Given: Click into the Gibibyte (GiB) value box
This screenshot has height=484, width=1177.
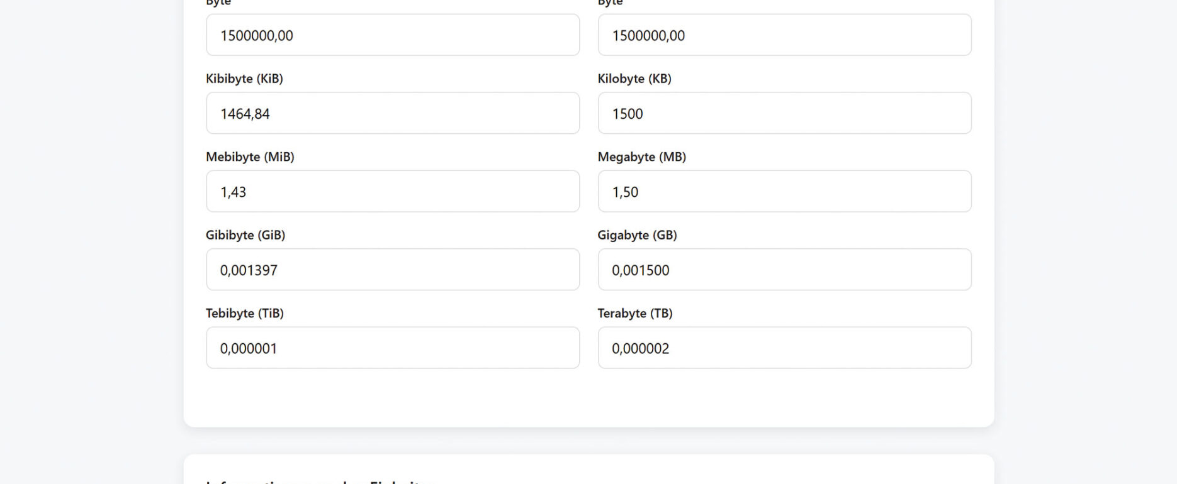Looking at the screenshot, I should (x=392, y=270).
